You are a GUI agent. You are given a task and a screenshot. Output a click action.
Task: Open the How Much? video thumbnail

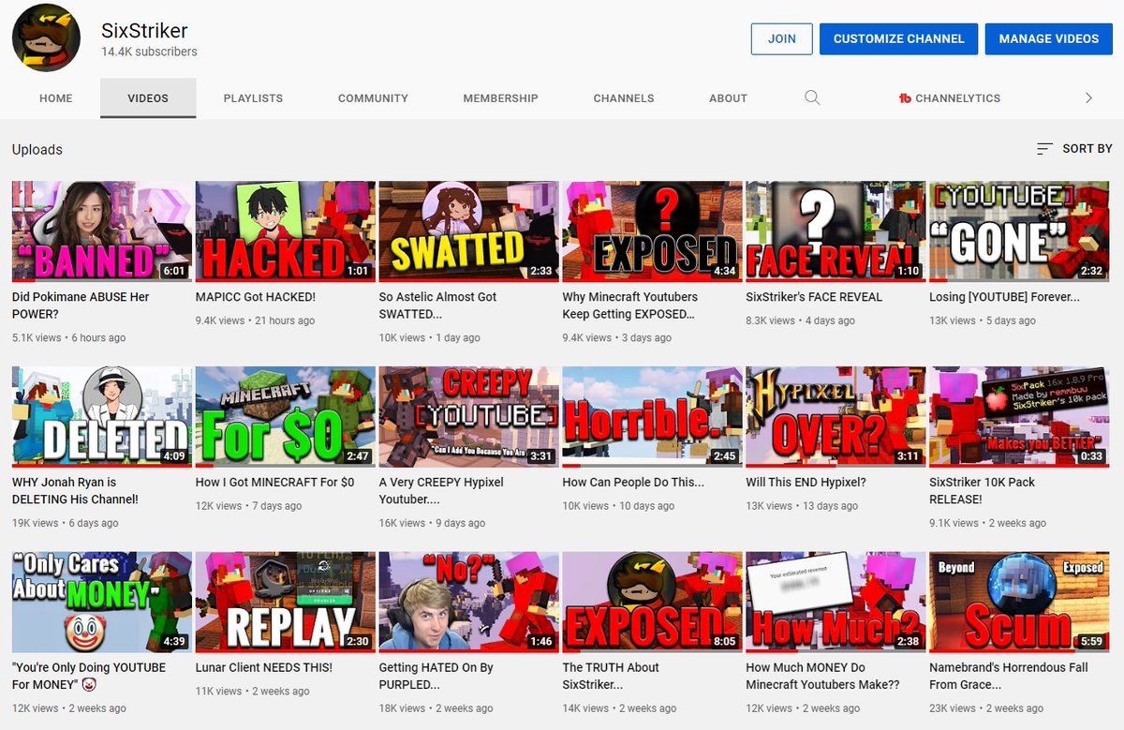(836, 603)
